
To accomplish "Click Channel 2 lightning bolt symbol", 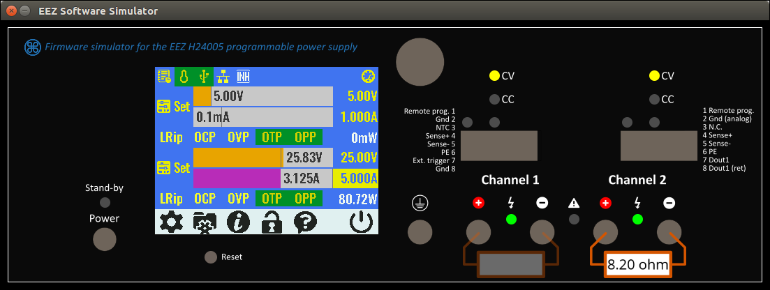I will (637, 203).
